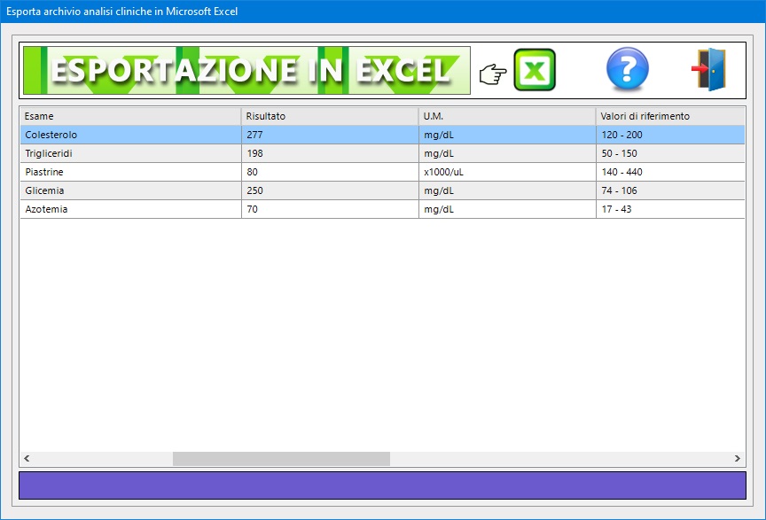766x520 pixels.
Task: Sort by the U.M. column header
Action: click(507, 116)
